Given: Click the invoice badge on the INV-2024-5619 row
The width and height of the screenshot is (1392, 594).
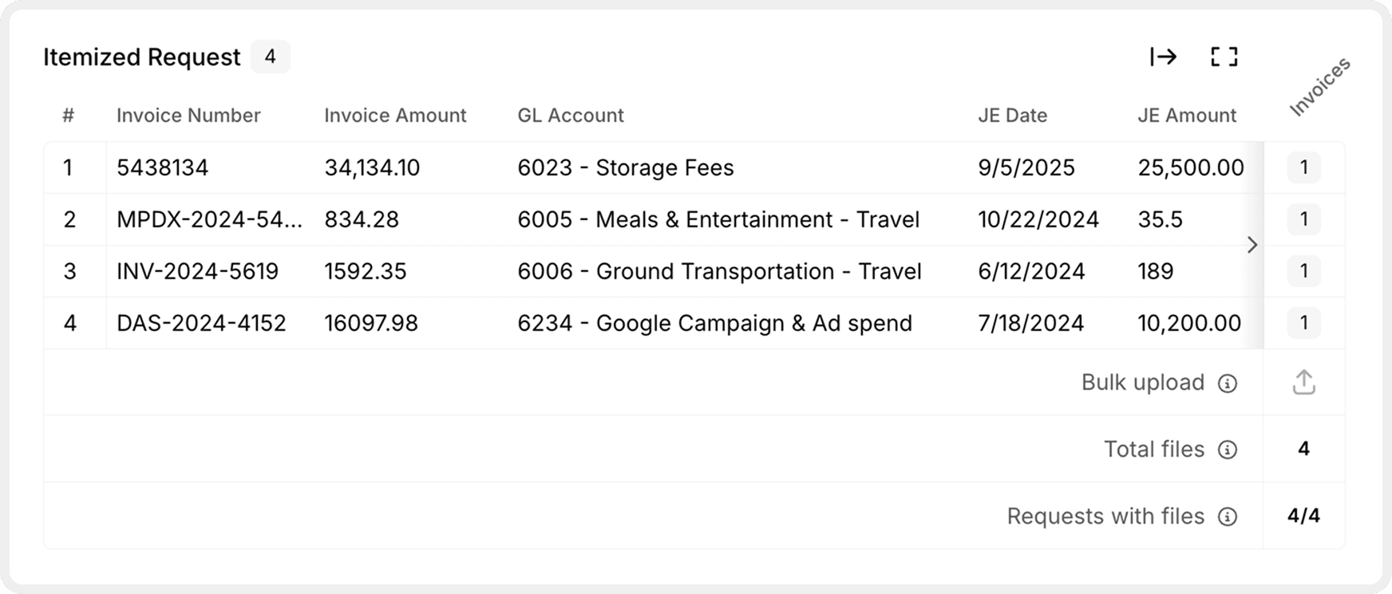Looking at the screenshot, I should (x=1303, y=271).
